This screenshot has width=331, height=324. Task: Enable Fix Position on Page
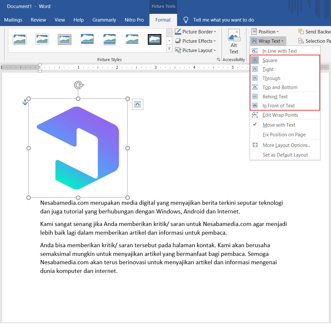point(285,135)
